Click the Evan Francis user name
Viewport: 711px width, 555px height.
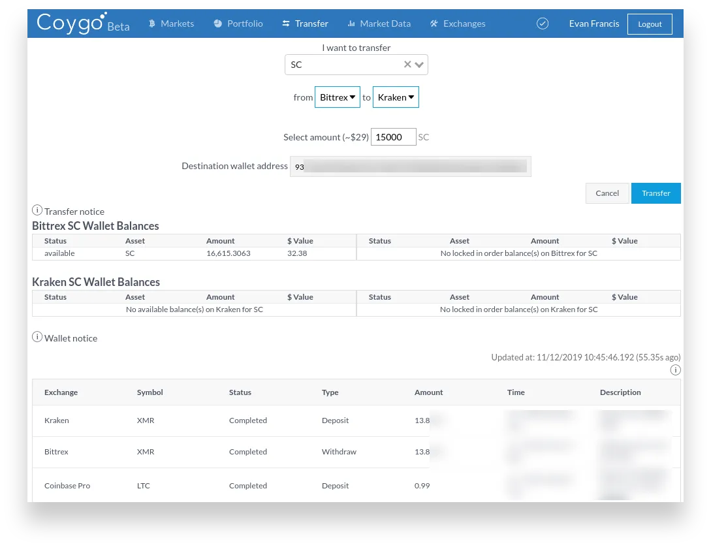point(594,24)
